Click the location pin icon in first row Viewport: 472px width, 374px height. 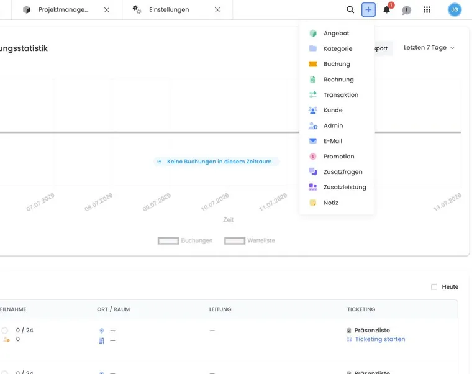point(101,331)
